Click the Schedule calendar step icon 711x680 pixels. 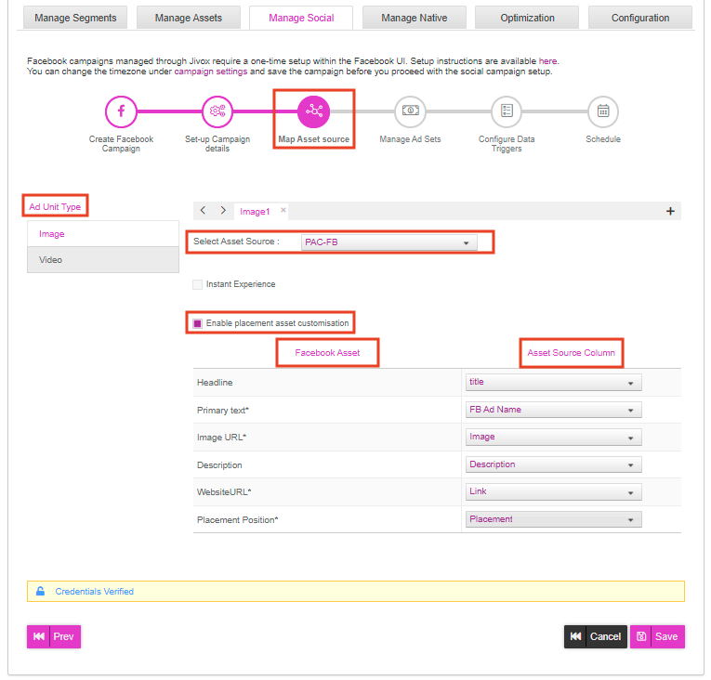tap(602, 111)
